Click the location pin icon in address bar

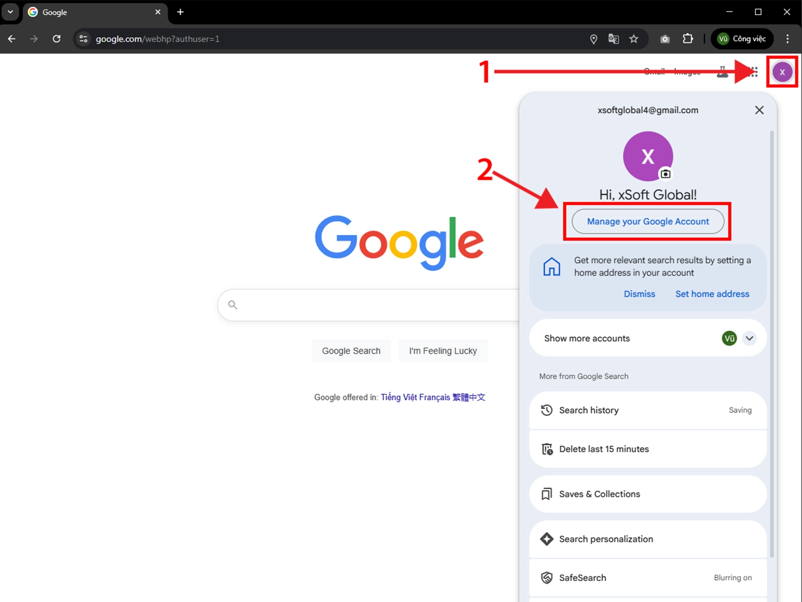[594, 39]
